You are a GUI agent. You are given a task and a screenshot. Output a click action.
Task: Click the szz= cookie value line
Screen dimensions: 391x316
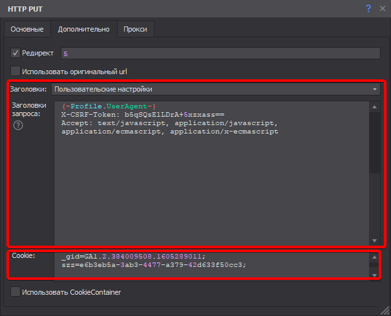click(x=154, y=265)
